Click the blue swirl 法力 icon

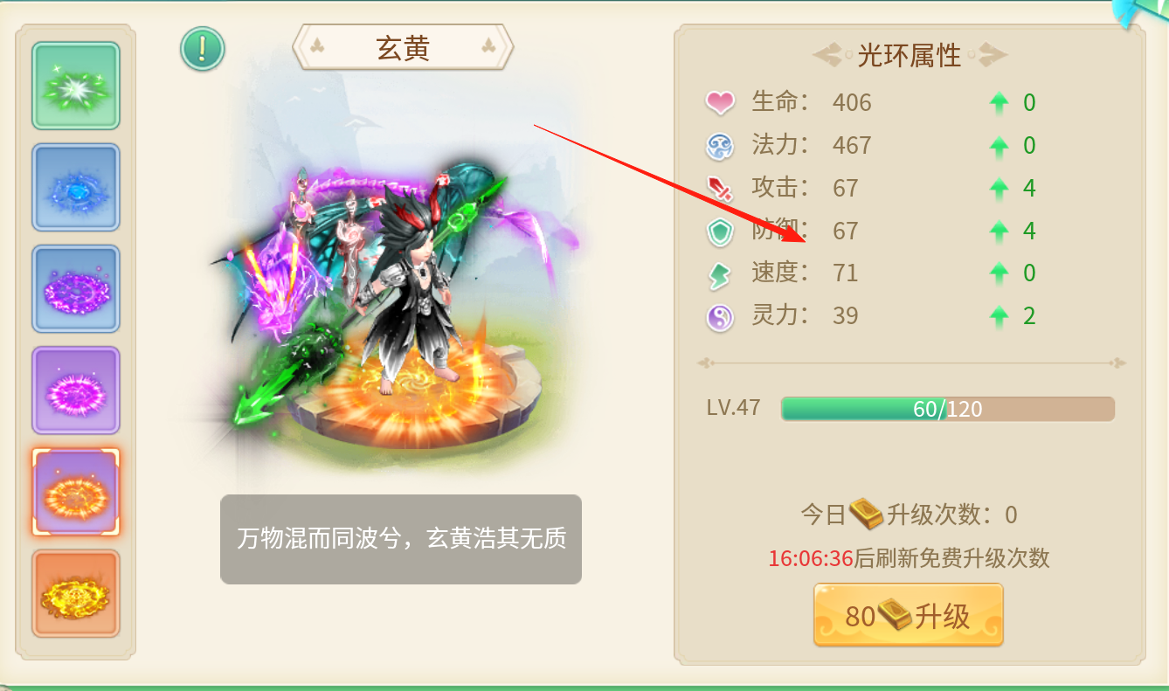click(720, 145)
